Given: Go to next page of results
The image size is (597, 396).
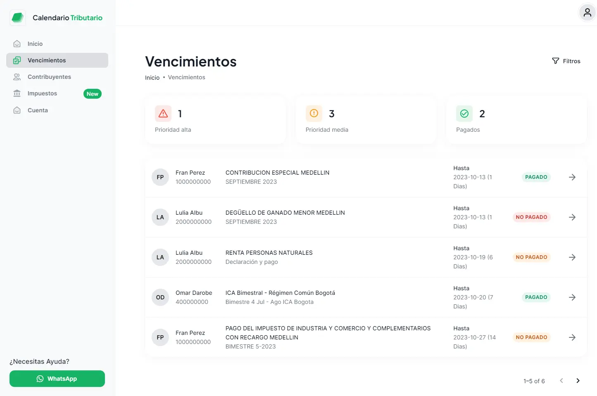Looking at the screenshot, I should (578, 381).
